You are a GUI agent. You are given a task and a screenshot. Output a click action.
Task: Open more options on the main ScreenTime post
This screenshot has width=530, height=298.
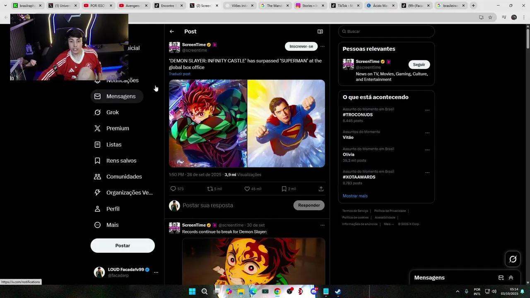[323, 47]
